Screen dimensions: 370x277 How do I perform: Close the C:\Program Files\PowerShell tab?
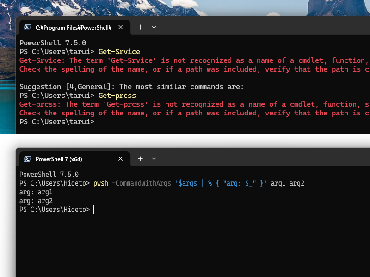click(120, 27)
